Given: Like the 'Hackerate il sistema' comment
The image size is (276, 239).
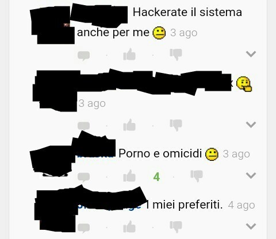Looking at the screenshot, I should [x=129, y=55].
